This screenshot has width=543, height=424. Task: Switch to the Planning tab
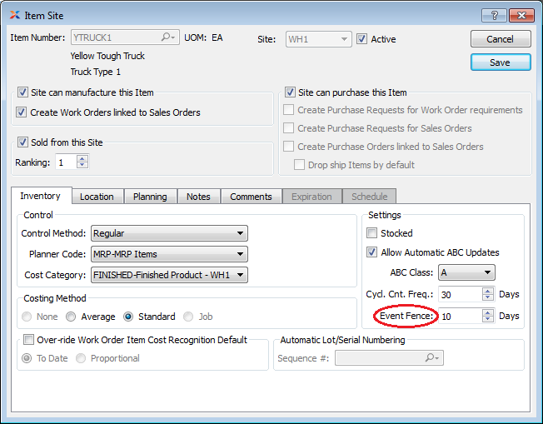150,197
